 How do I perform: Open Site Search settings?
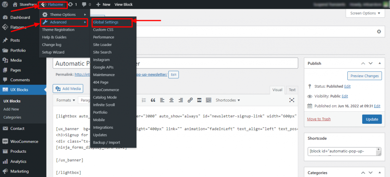coord(102,52)
